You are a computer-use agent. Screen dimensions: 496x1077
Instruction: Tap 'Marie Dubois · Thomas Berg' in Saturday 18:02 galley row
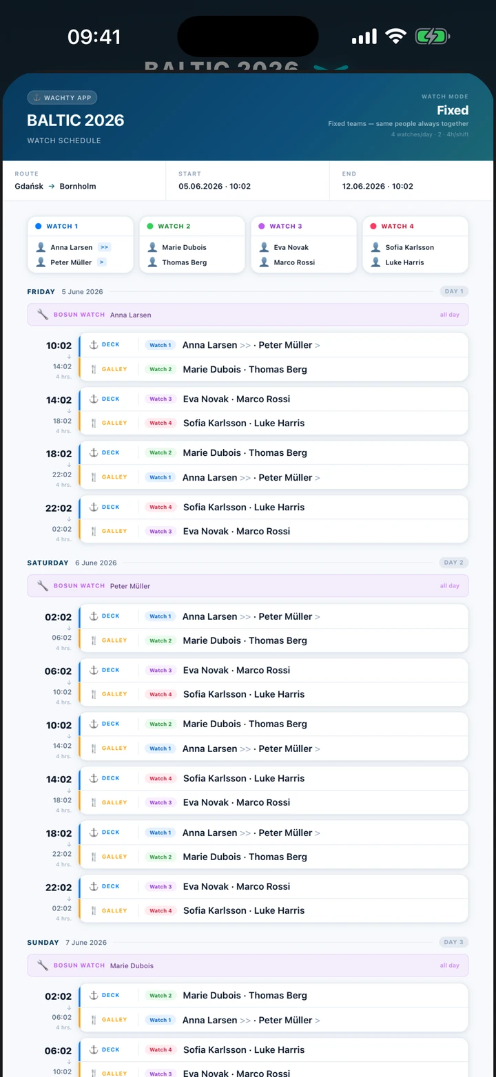tap(245, 857)
